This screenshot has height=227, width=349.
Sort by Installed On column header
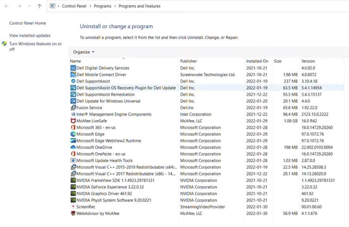257,61
